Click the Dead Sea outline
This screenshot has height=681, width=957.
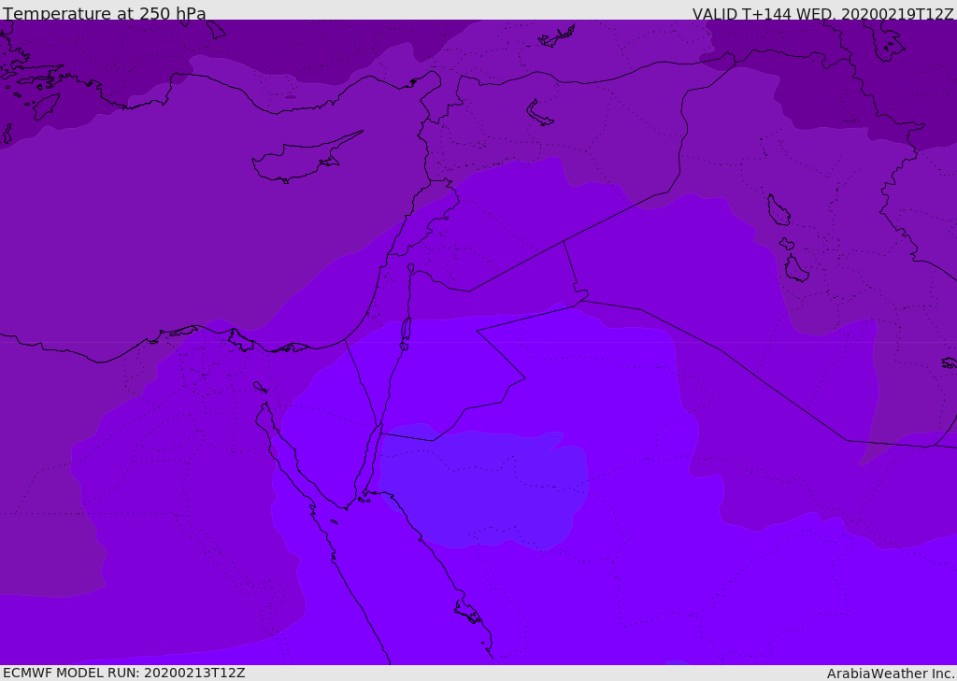pyautogui.click(x=406, y=330)
